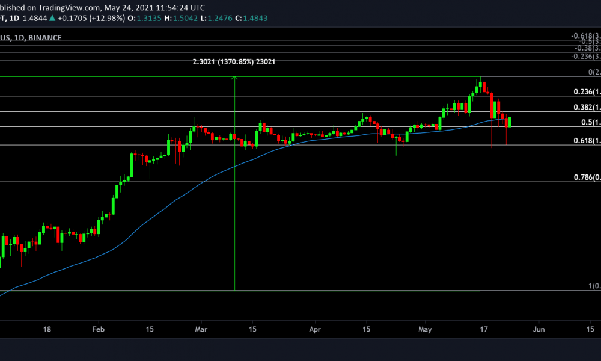Select the '0.382' Fibonacci level label
The width and height of the screenshot is (601, 361).
(x=587, y=107)
